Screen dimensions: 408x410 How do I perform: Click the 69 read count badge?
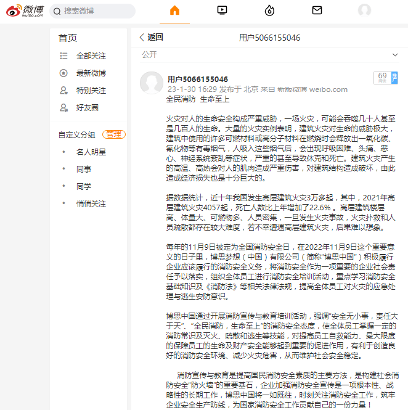(382, 78)
